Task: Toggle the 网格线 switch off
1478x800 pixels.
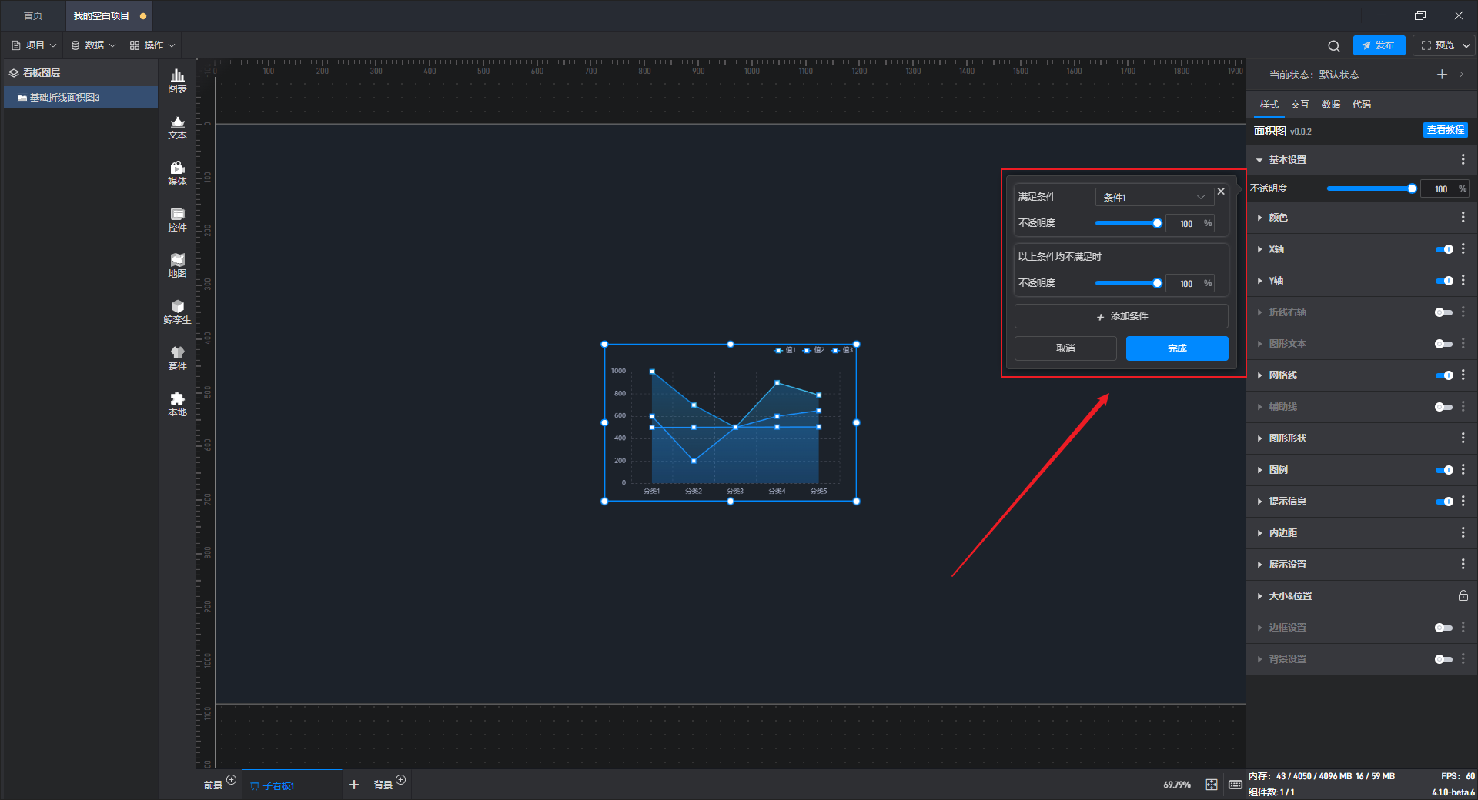Action: [x=1444, y=375]
